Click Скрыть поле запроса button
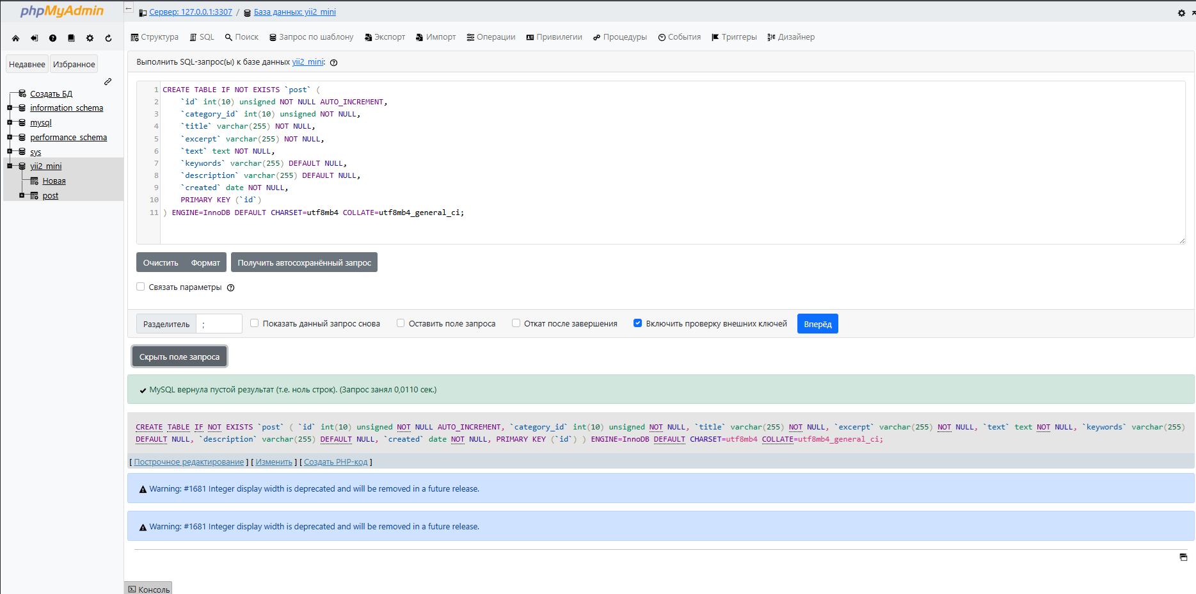Viewport: 1196px width, 594px height. tap(179, 357)
